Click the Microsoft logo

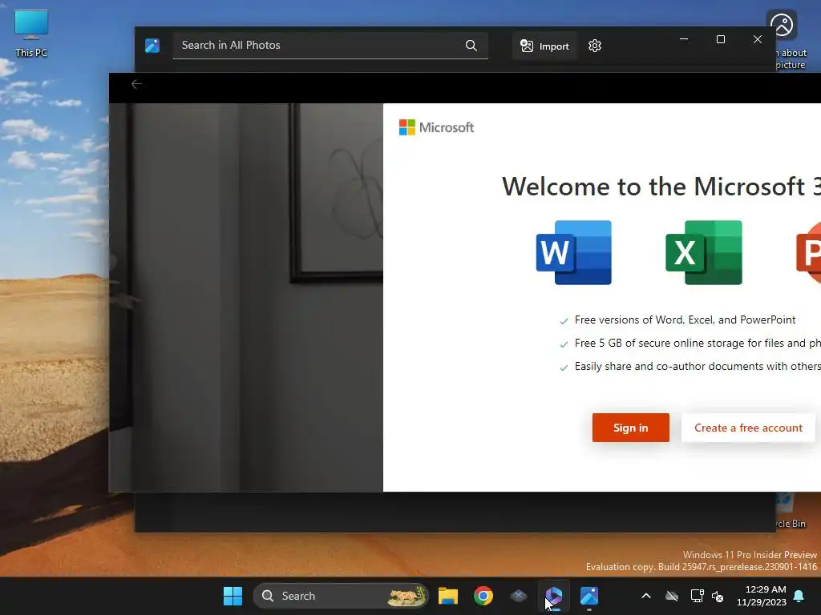[x=436, y=127]
